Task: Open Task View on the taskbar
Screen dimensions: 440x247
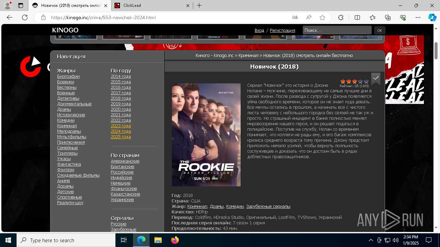Action: point(124,240)
